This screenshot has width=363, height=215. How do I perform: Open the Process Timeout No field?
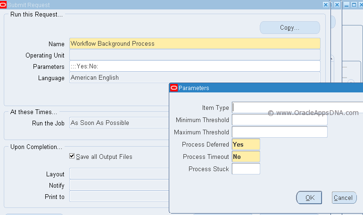point(246,157)
